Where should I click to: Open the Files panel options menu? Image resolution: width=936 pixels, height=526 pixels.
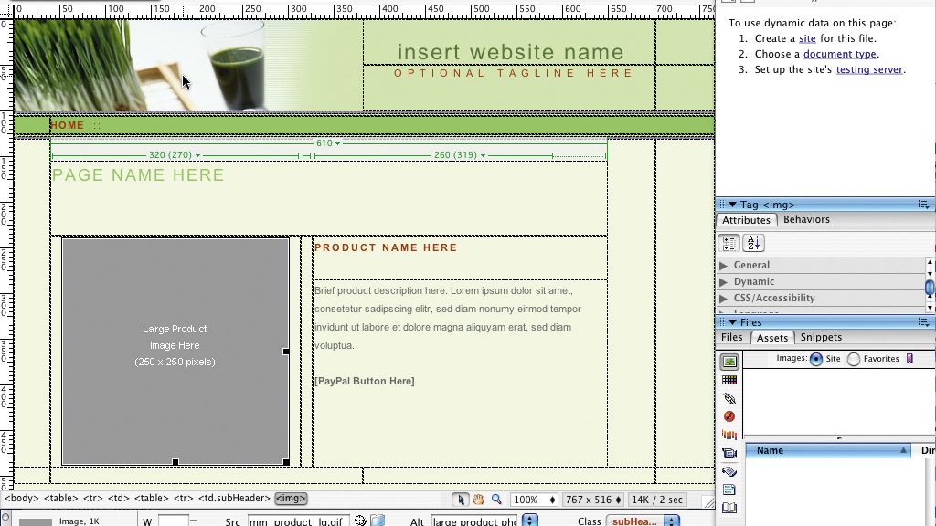pyautogui.click(x=923, y=322)
